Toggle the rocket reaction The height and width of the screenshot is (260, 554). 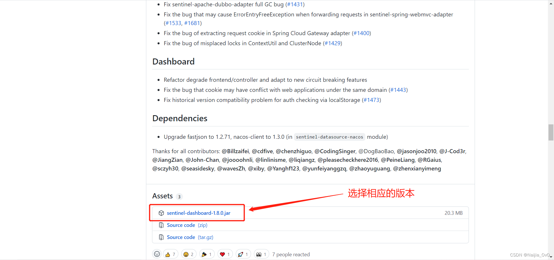point(243,254)
